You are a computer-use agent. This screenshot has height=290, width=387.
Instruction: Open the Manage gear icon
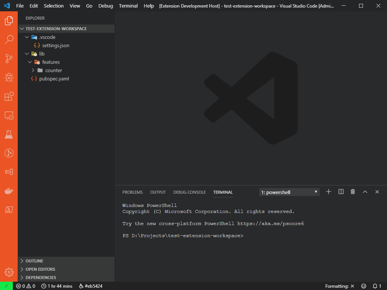(9, 272)
